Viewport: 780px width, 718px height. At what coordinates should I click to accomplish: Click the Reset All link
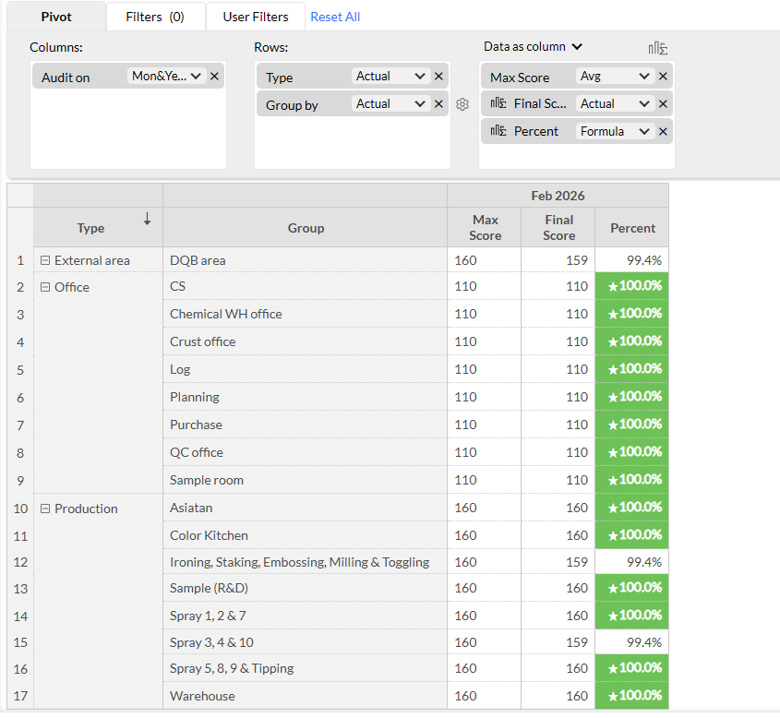click(x=335, y=17)
